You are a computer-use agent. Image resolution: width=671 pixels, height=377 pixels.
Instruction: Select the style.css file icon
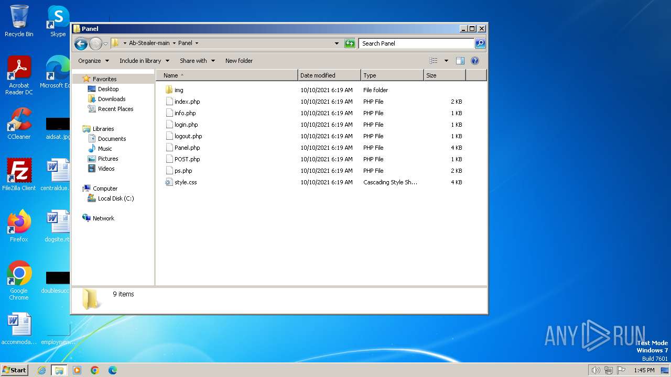tap(169, 182)
